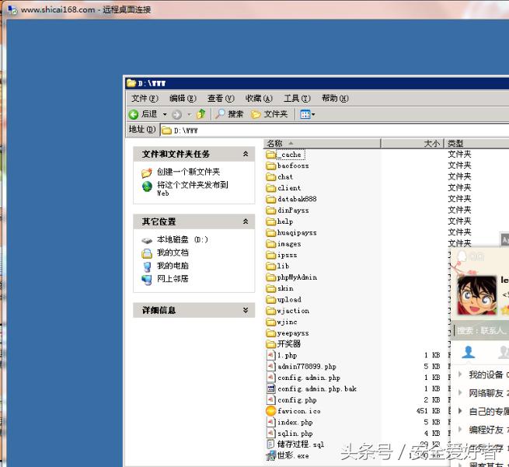
Task: Select the 储存过程.sql file icon
Action: 270,444
